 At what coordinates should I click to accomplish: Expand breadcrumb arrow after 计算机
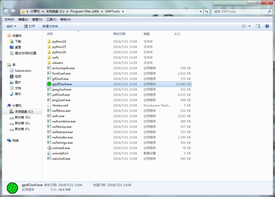[x=43, y=11]
